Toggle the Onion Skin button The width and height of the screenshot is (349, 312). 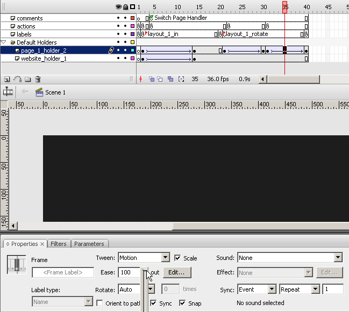point(152,79)
